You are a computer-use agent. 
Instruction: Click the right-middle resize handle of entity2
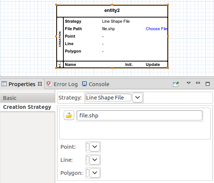[168, 36]
